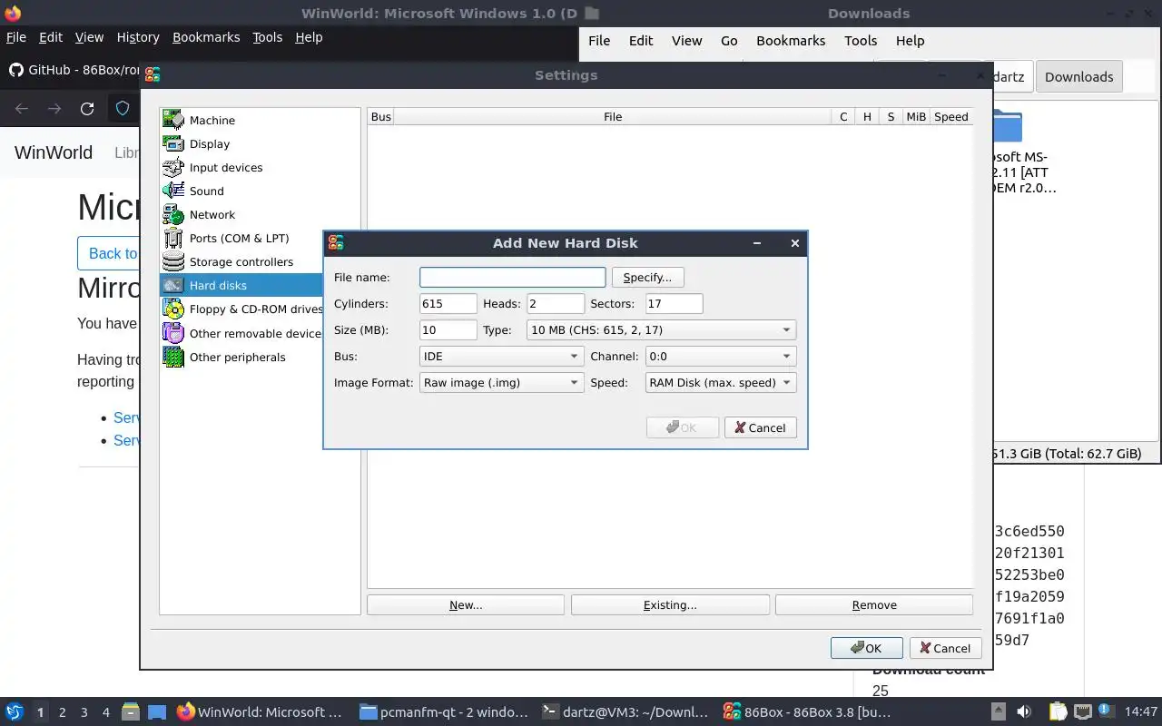Screen dimensions: 1162x726
Task: Click Firefox back arrow
Action: tap(22, 109)
